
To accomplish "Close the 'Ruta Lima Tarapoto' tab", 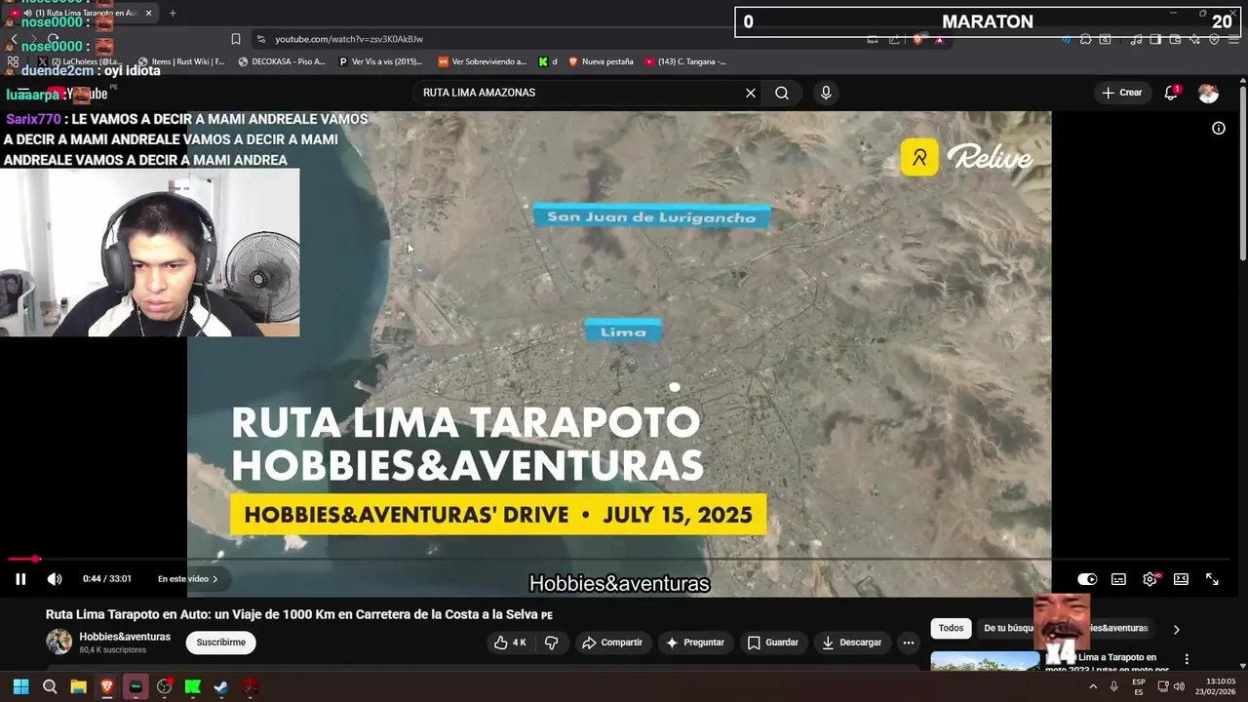I will pos(148,13).
